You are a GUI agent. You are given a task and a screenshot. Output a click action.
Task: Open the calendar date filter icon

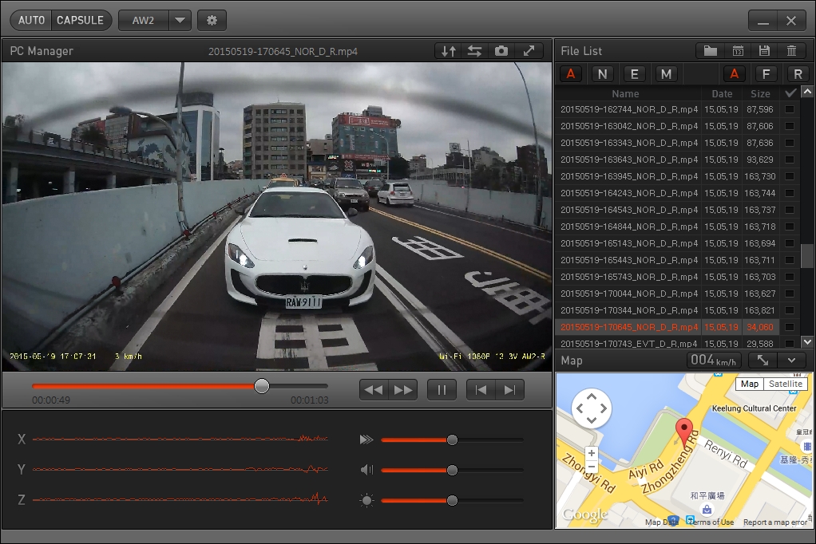point(738,51)
